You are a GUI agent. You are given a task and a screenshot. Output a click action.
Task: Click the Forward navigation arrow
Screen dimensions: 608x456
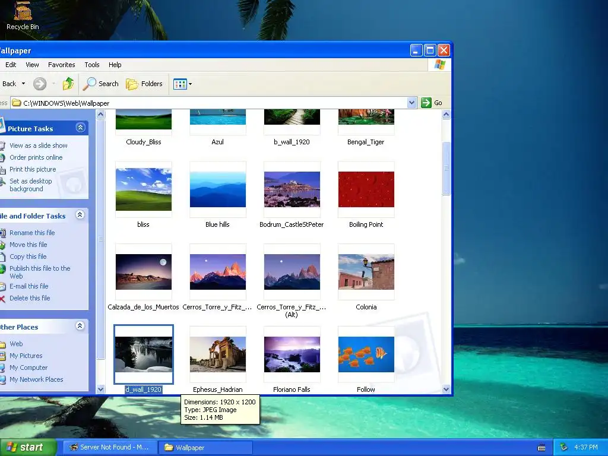[40, 83]
